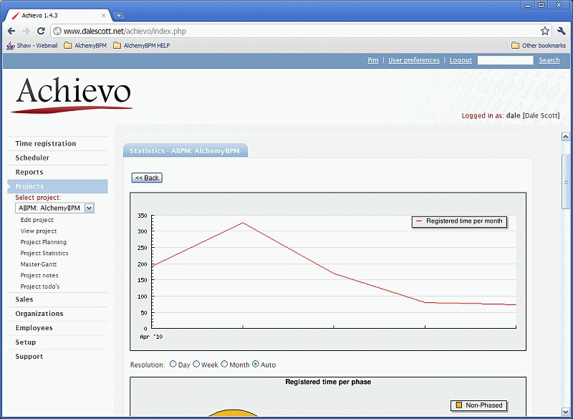Click the << Back button
Image resolution: width=573 pixels, height=419 pixels.
(x=147, y=178)
